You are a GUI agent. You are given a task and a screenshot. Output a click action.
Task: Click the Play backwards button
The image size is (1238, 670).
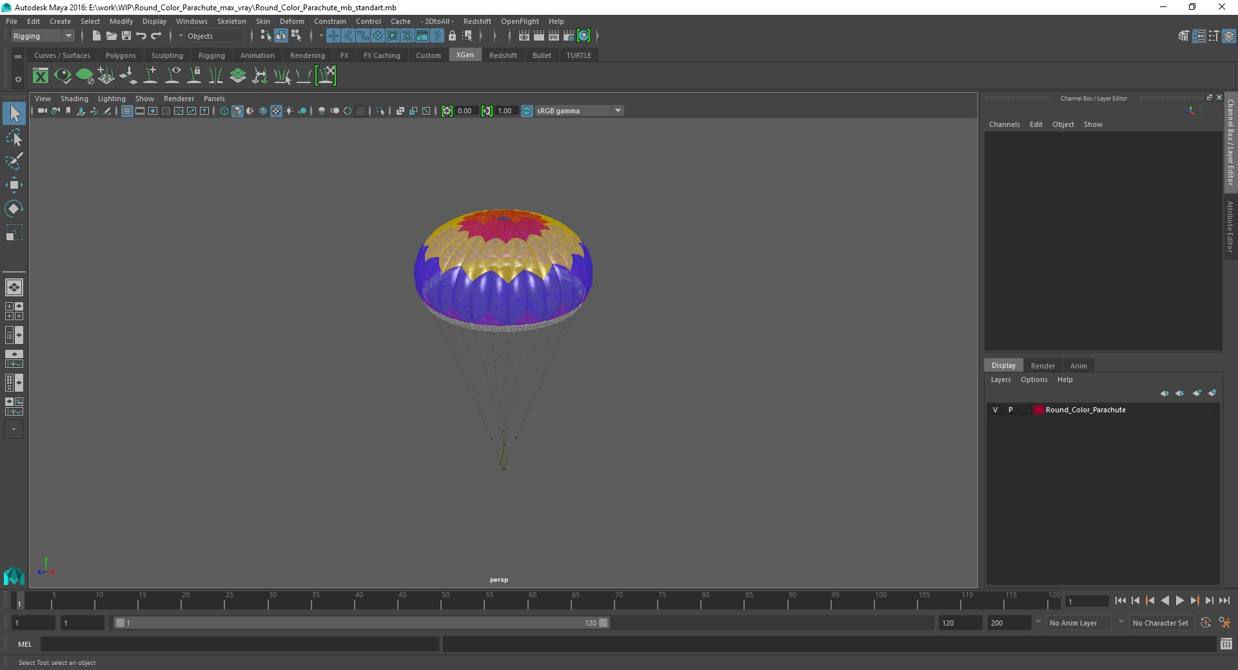pos(1164,600)
